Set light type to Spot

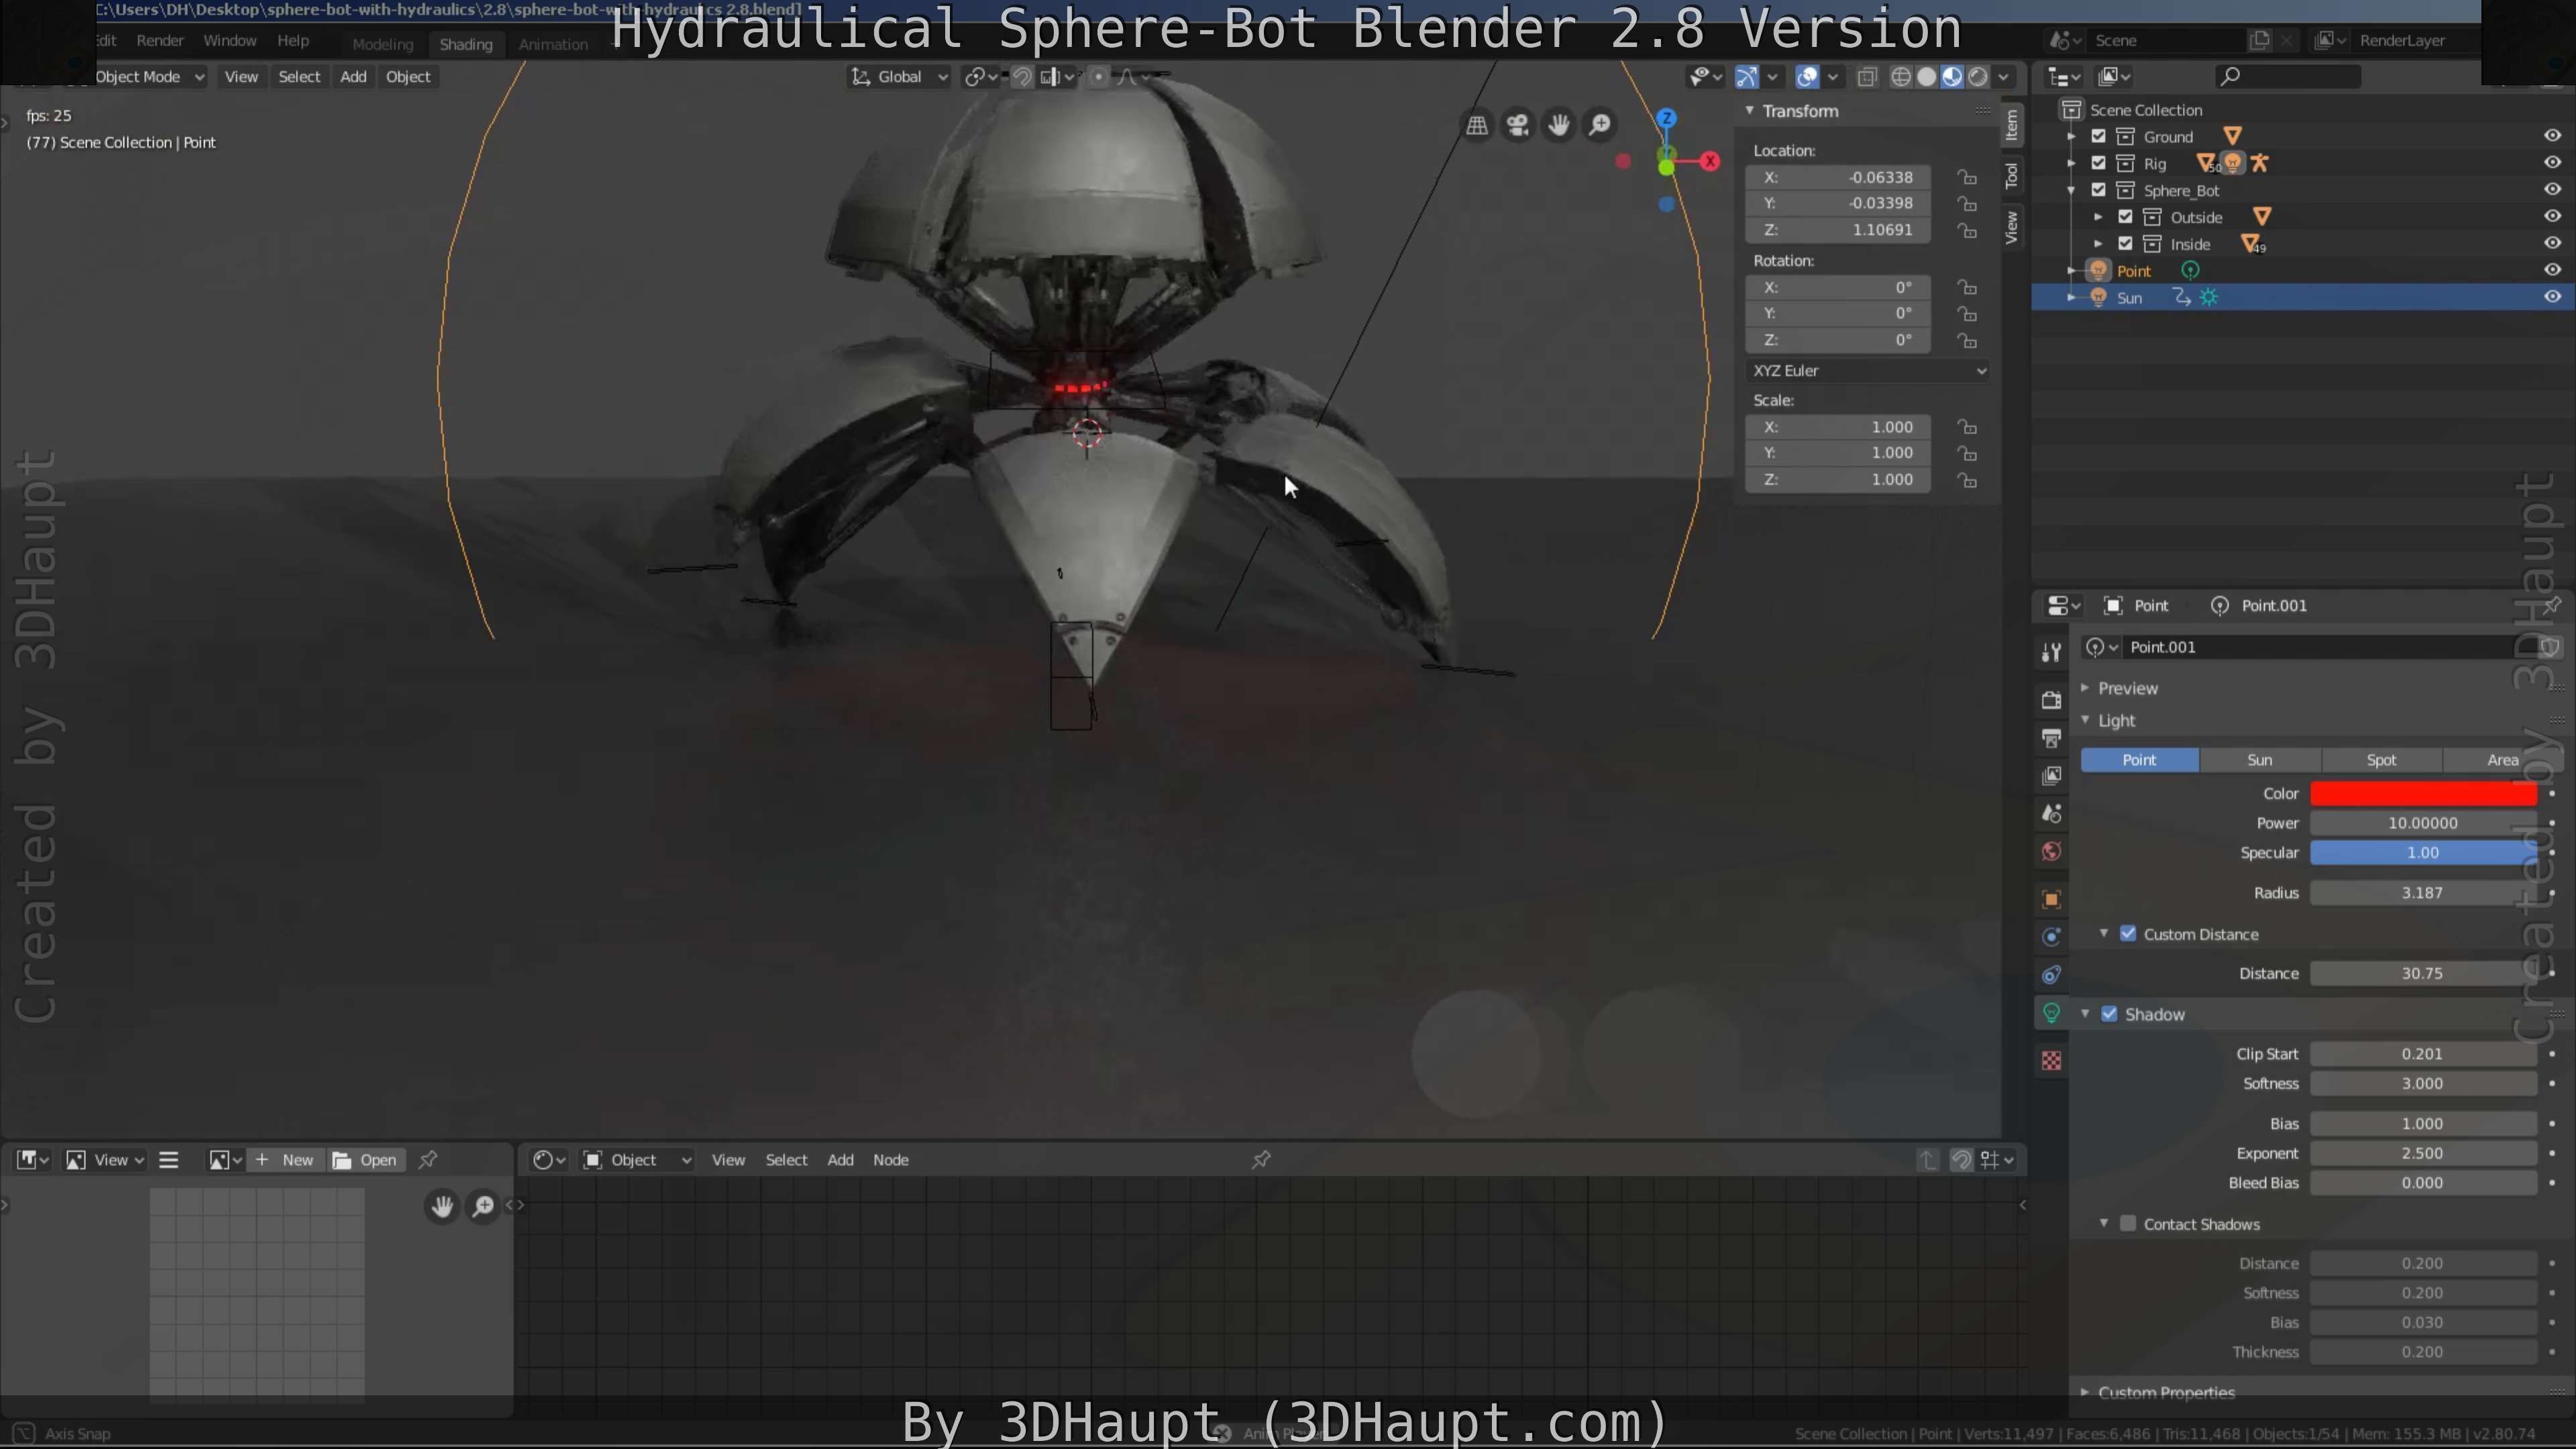coord(2381,760)
